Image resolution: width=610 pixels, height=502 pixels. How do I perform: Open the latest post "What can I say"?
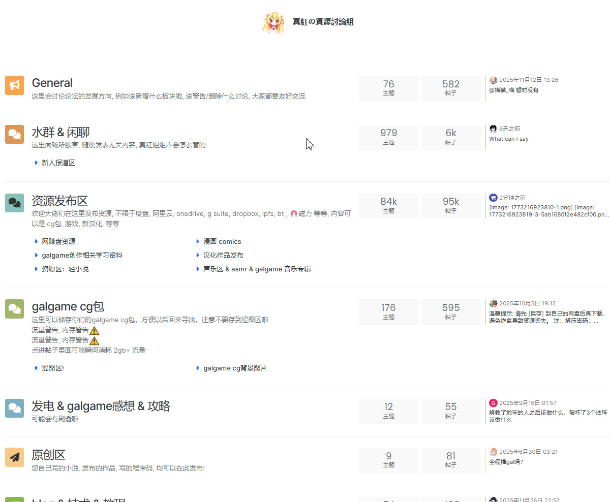click(x=509, y=139)
